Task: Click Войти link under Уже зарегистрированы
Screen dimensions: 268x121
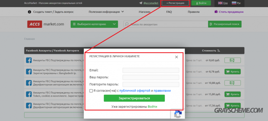Action: coord(152,107)
